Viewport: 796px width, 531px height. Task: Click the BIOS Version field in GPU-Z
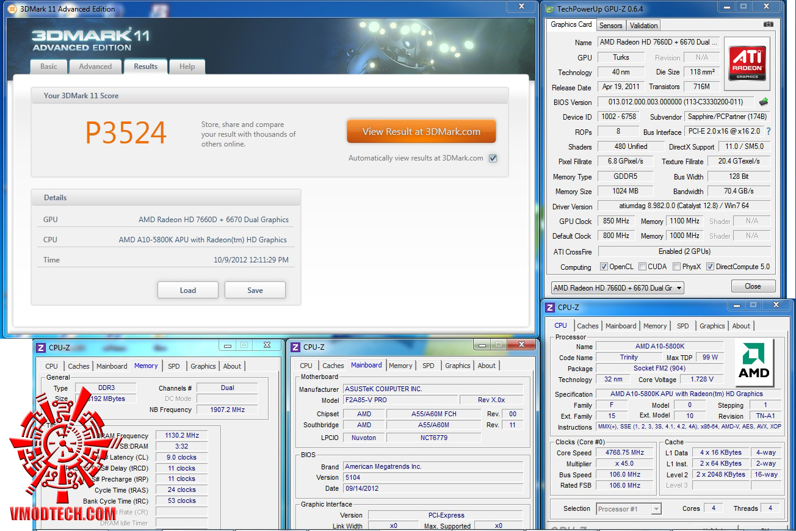click(676, 102)
